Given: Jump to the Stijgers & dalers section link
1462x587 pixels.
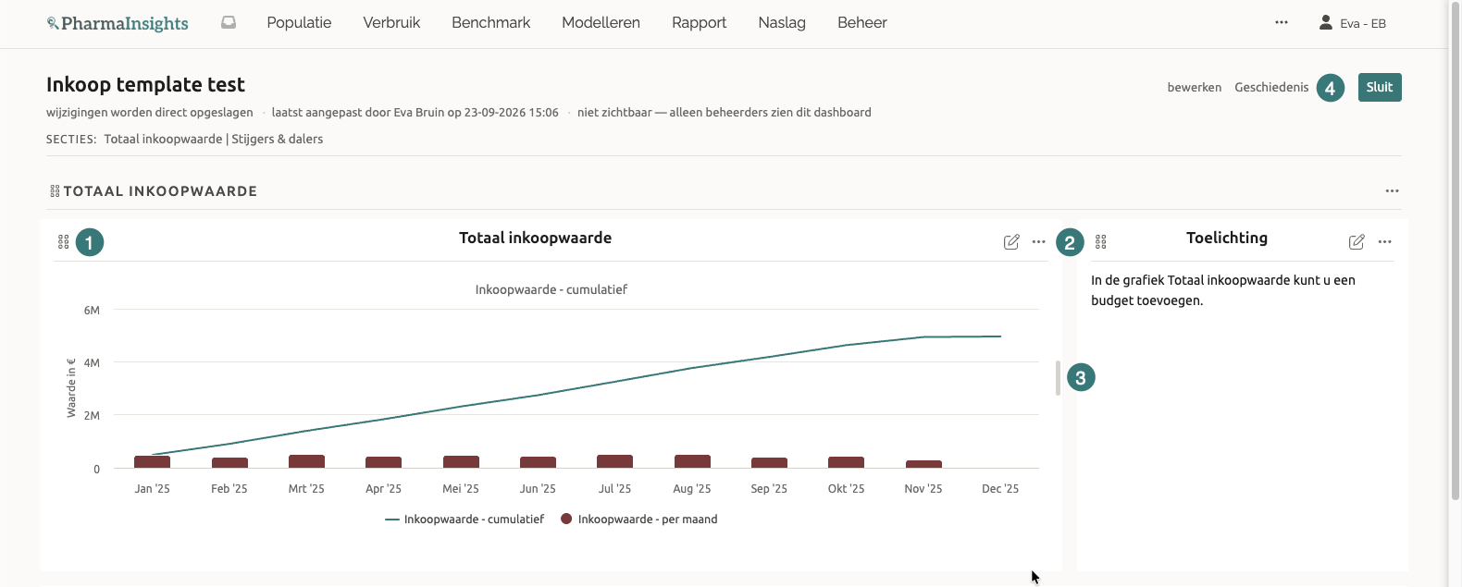Looking at the screenshot, I should pyautogui.click(x=278, y=139).
